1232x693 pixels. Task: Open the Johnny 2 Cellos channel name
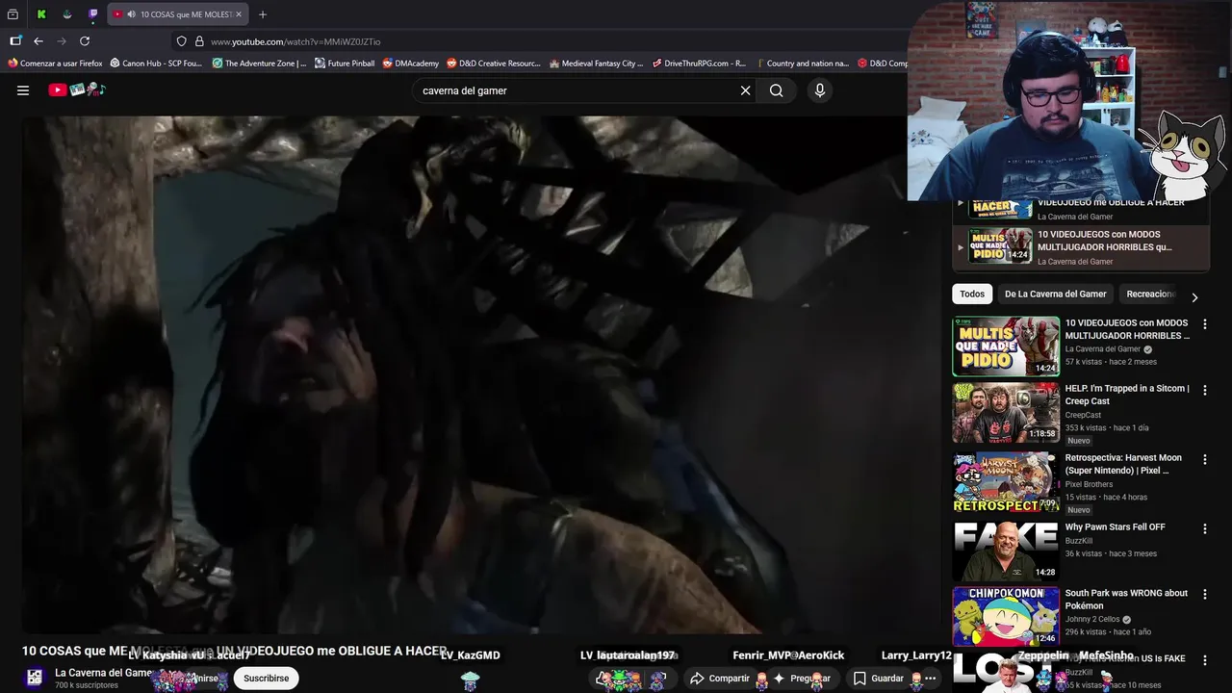tap(1092, 620)
